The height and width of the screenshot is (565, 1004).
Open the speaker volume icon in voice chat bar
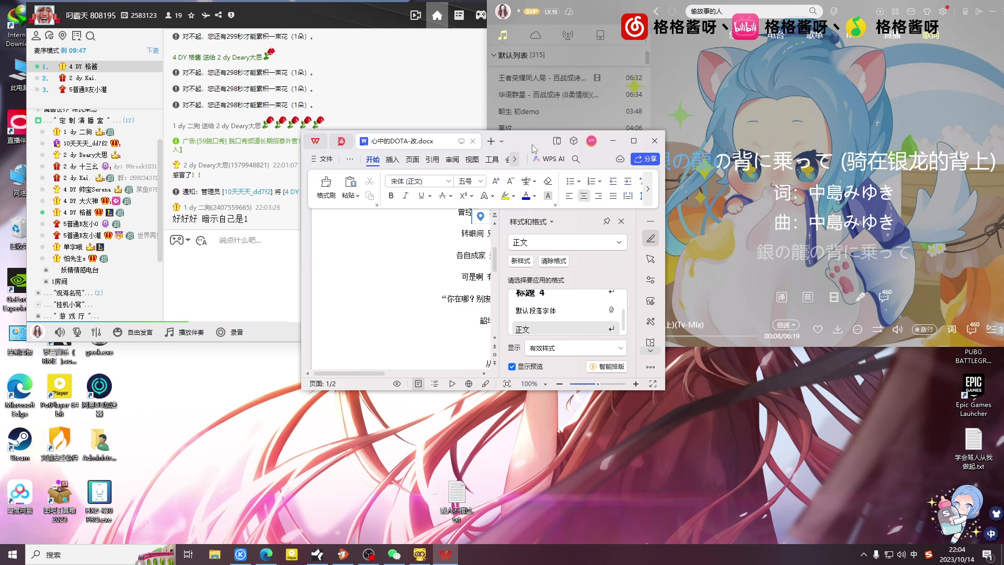pyautogui.click(x=60, y=332)
